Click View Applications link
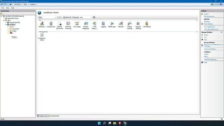The height and width of the screenshot is (126, 224). coord(209,27)
